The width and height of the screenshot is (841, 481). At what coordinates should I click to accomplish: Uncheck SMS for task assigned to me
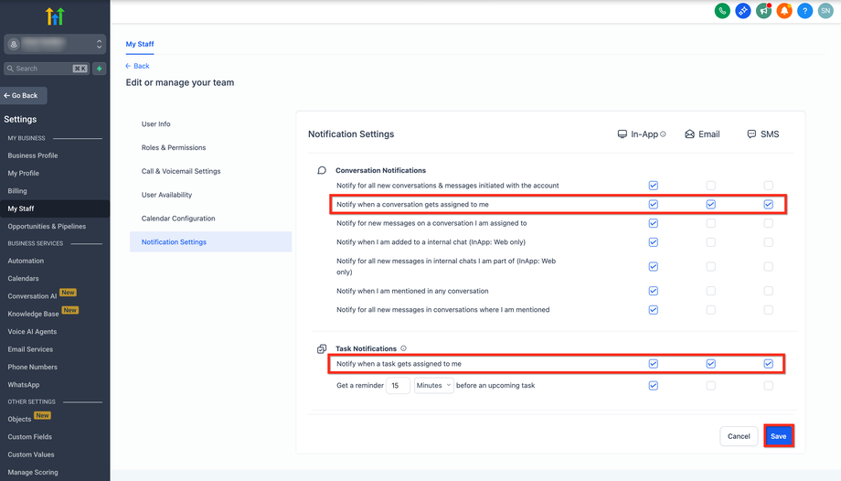click(768, 364)
